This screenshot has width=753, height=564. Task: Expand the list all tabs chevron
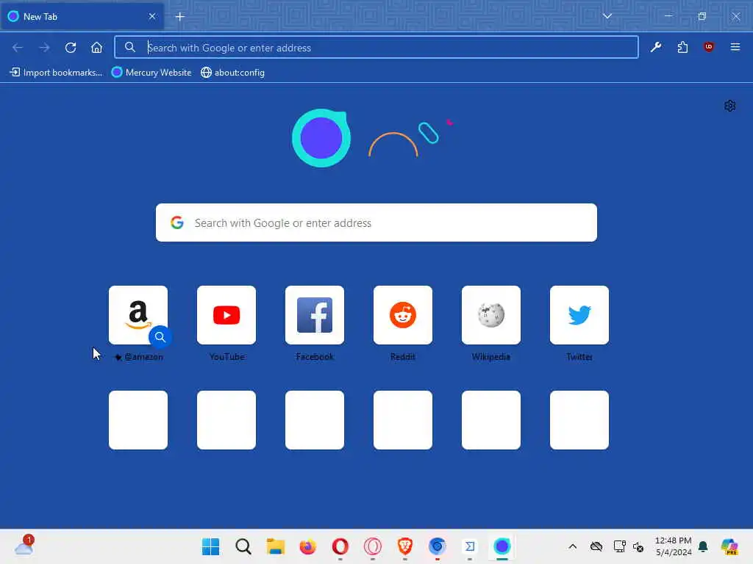point(607,16)
